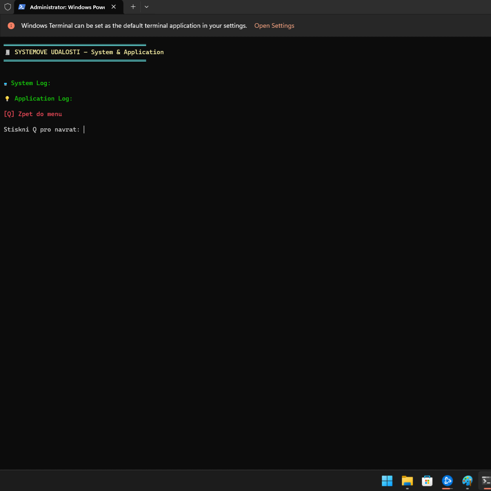Click the Application Log heading
This screenshot has height=491, width=491.
(x=43, y=99)
